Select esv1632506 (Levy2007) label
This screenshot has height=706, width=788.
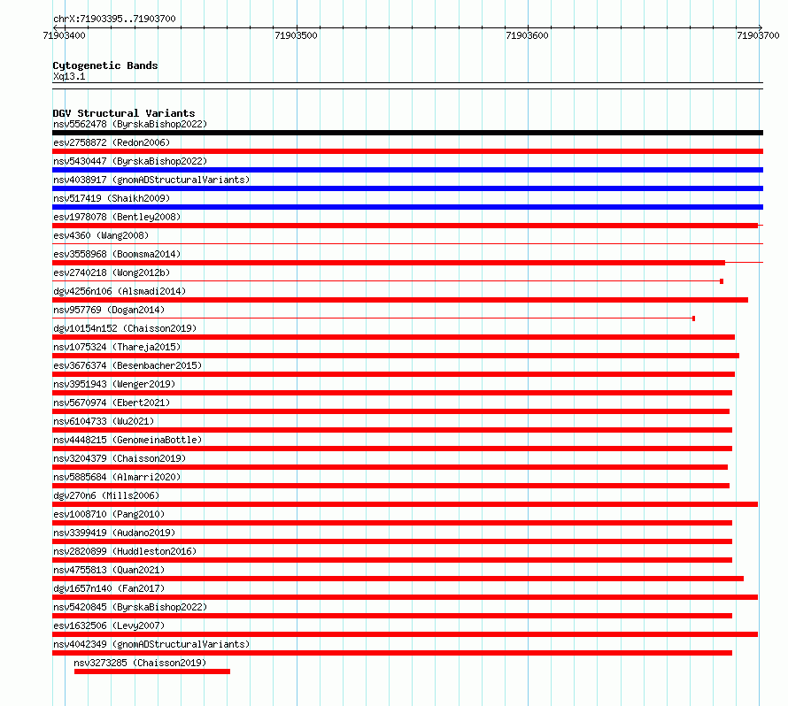pos(109,625)
